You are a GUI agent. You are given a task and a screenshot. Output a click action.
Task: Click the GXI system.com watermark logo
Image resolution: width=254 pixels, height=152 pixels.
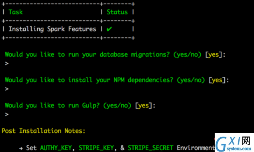[x=234, y=142]
